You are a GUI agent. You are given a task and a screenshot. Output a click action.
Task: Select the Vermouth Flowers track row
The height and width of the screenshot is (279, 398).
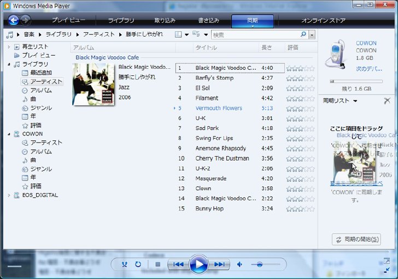(230, 108)
